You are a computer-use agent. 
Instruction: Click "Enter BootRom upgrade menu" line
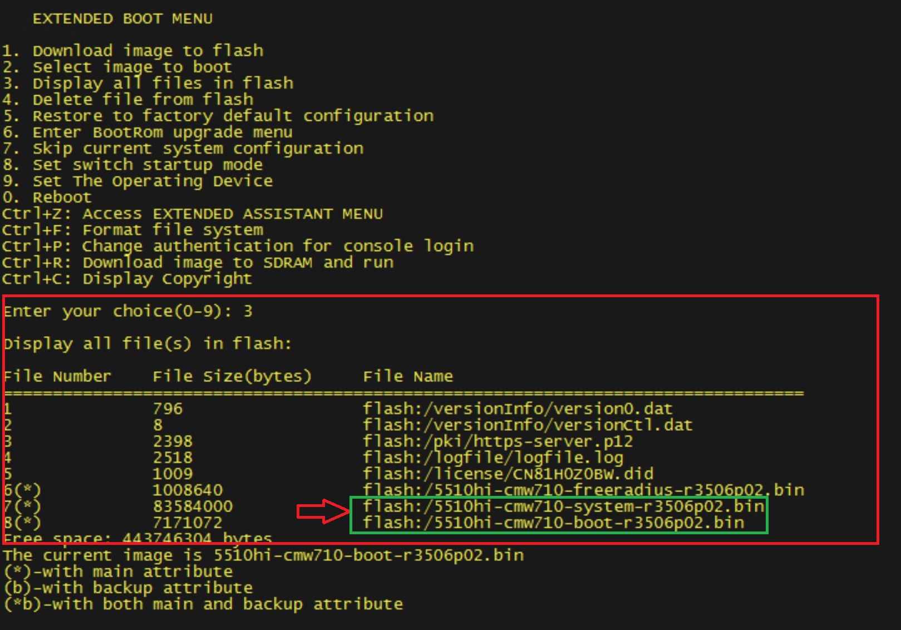(x=147, y=132)
